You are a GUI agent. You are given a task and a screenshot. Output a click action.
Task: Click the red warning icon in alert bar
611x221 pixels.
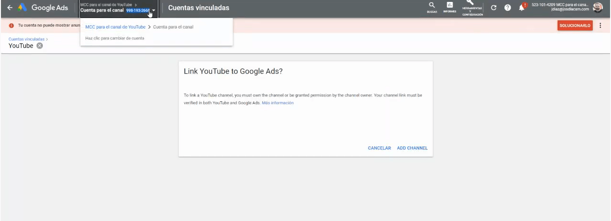point(11,26)
